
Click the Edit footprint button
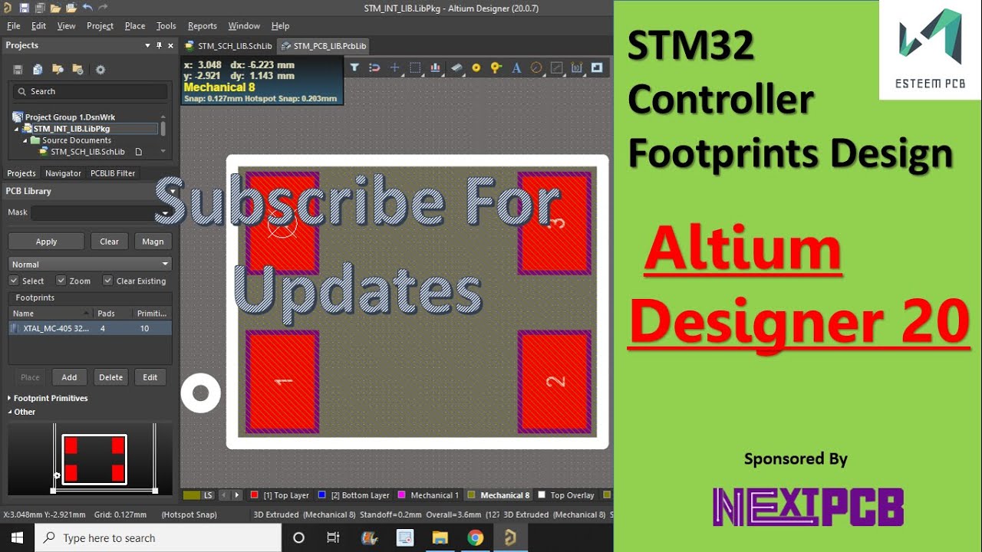(x=150, y=377)
